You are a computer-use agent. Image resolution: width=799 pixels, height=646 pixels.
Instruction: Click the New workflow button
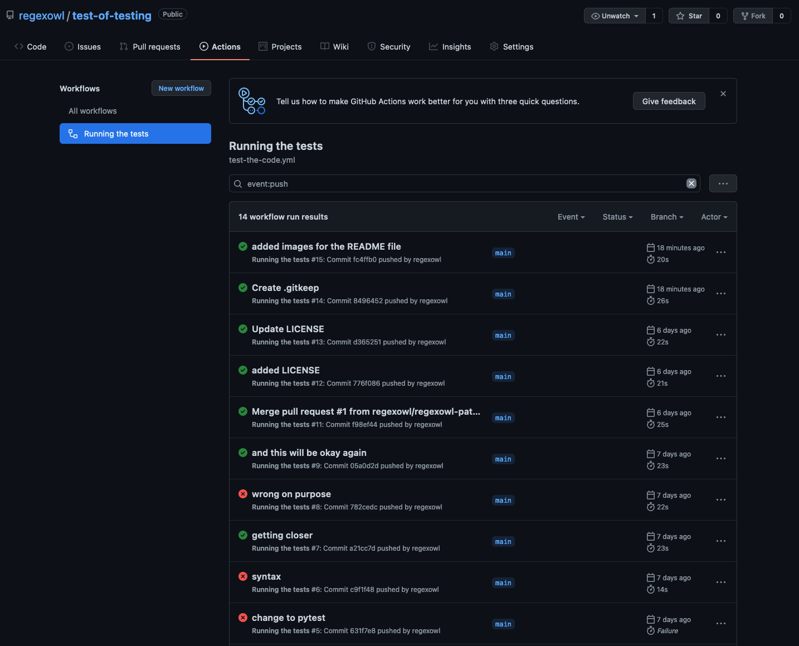pos(181,88)
